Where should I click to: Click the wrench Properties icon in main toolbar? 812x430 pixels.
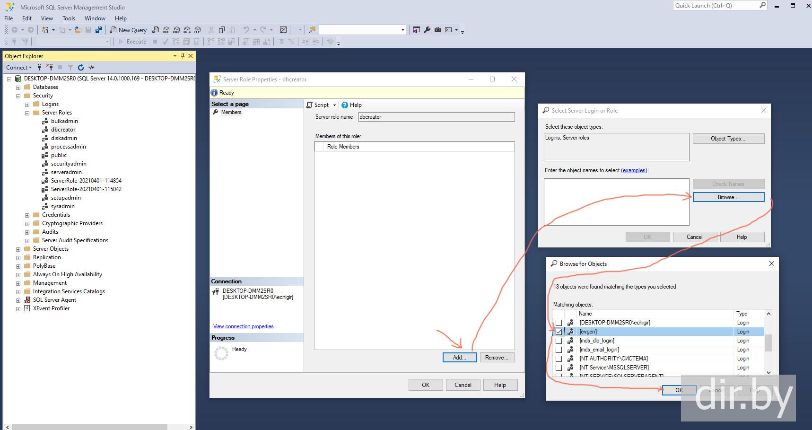click(x=427, y=30)
